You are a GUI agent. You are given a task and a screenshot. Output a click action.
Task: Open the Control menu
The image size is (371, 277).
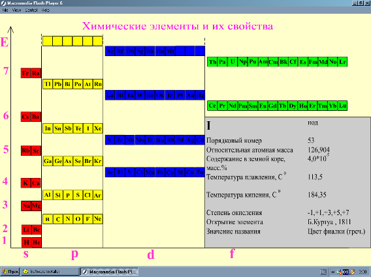tap(31, 10)
